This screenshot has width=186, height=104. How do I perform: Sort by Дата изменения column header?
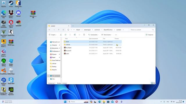(x=94, y=38)
